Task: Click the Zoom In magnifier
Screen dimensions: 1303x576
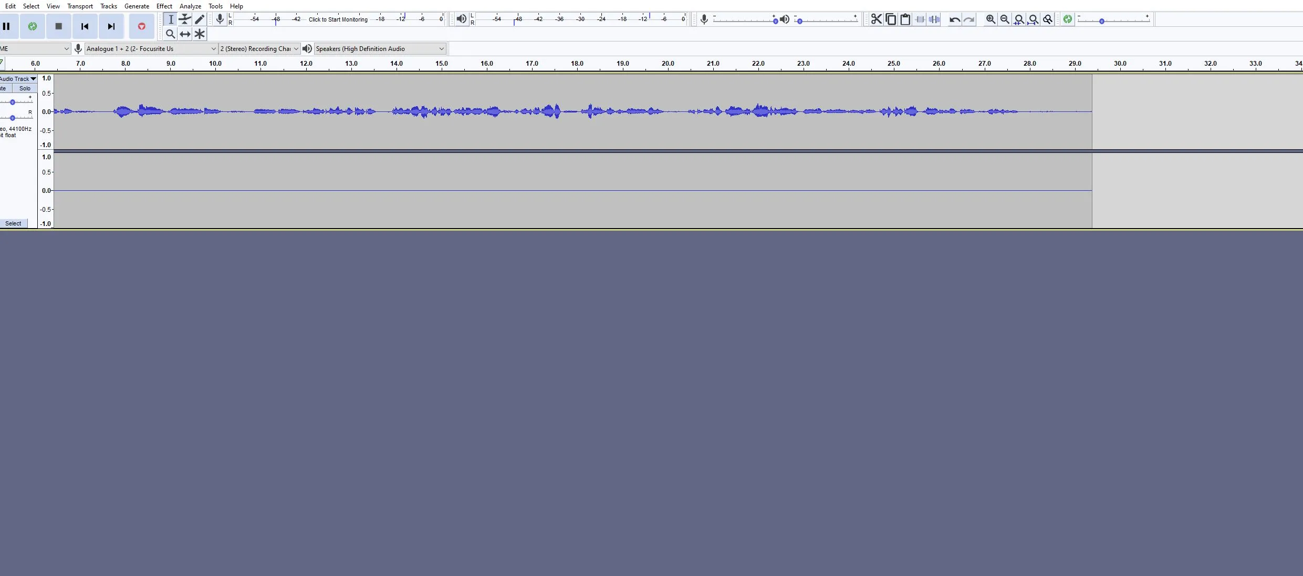Action: click(990, 19)
